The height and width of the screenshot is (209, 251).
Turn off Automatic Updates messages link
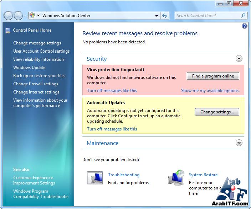(x=112, y=129)
